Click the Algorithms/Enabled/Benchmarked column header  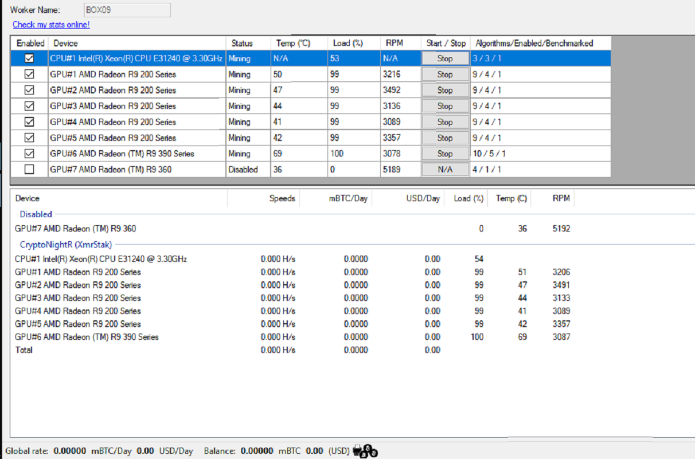tap(540, 43)
